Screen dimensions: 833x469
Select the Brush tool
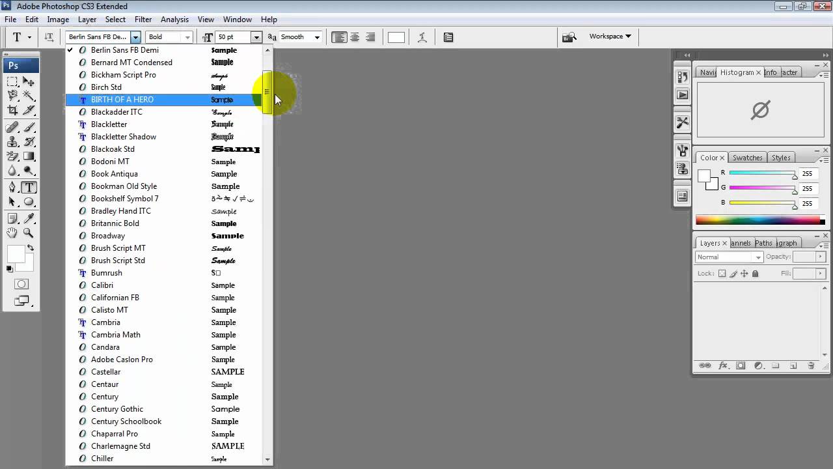pyautogui.click(x=29, y=127)
